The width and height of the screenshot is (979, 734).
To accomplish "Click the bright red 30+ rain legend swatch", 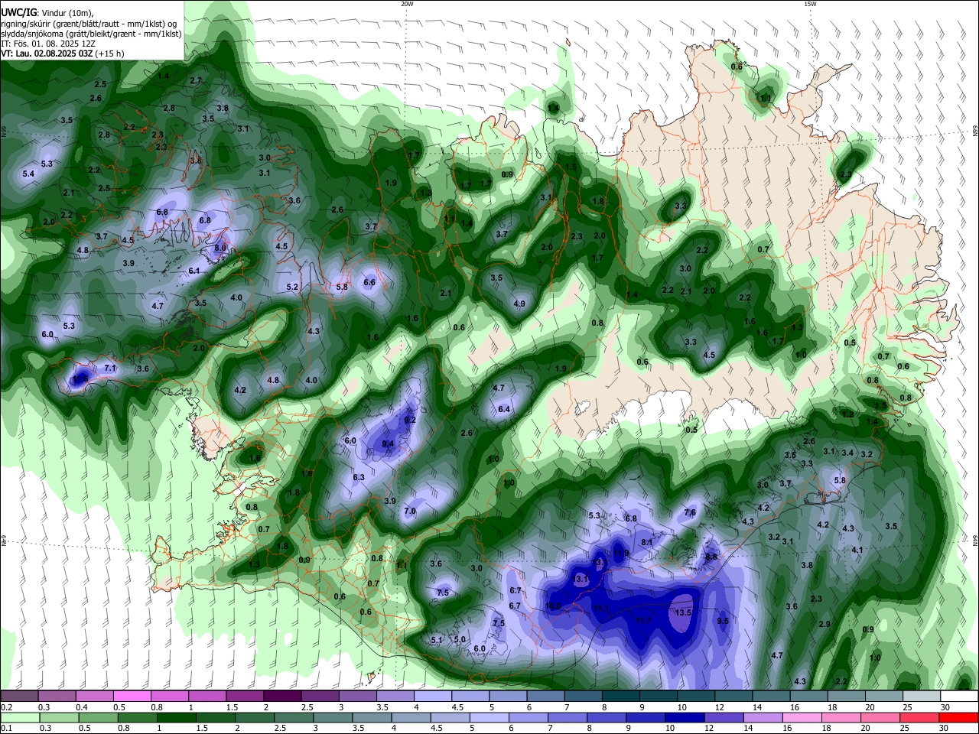I will tap(959, 717).
